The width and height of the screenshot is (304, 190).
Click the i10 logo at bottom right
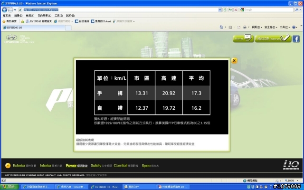pyautogui.click(x=291, y=165)
